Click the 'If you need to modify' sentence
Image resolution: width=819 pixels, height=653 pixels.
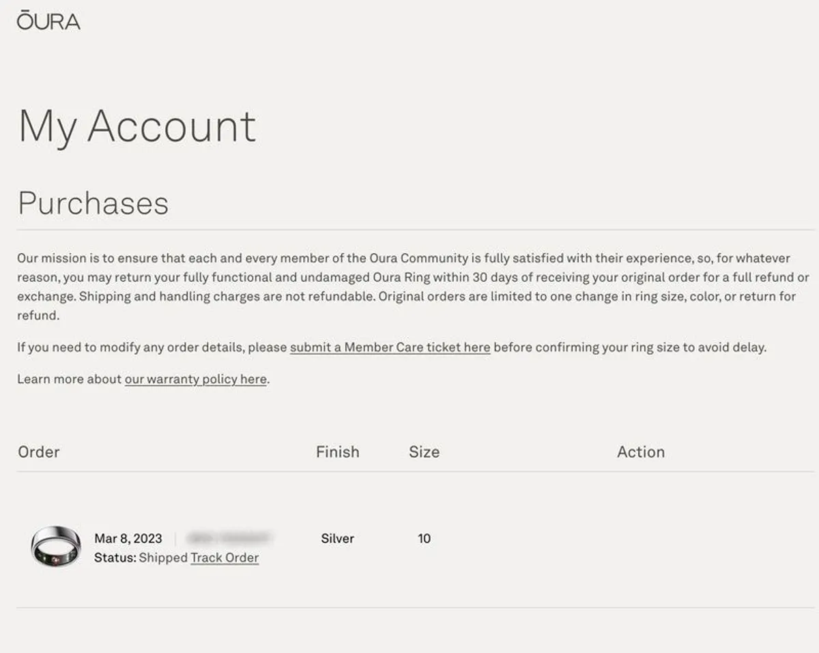[392, 347]
